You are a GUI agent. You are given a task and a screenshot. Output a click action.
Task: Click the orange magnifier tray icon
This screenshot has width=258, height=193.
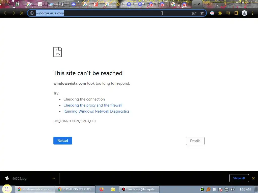coord(208,189)
